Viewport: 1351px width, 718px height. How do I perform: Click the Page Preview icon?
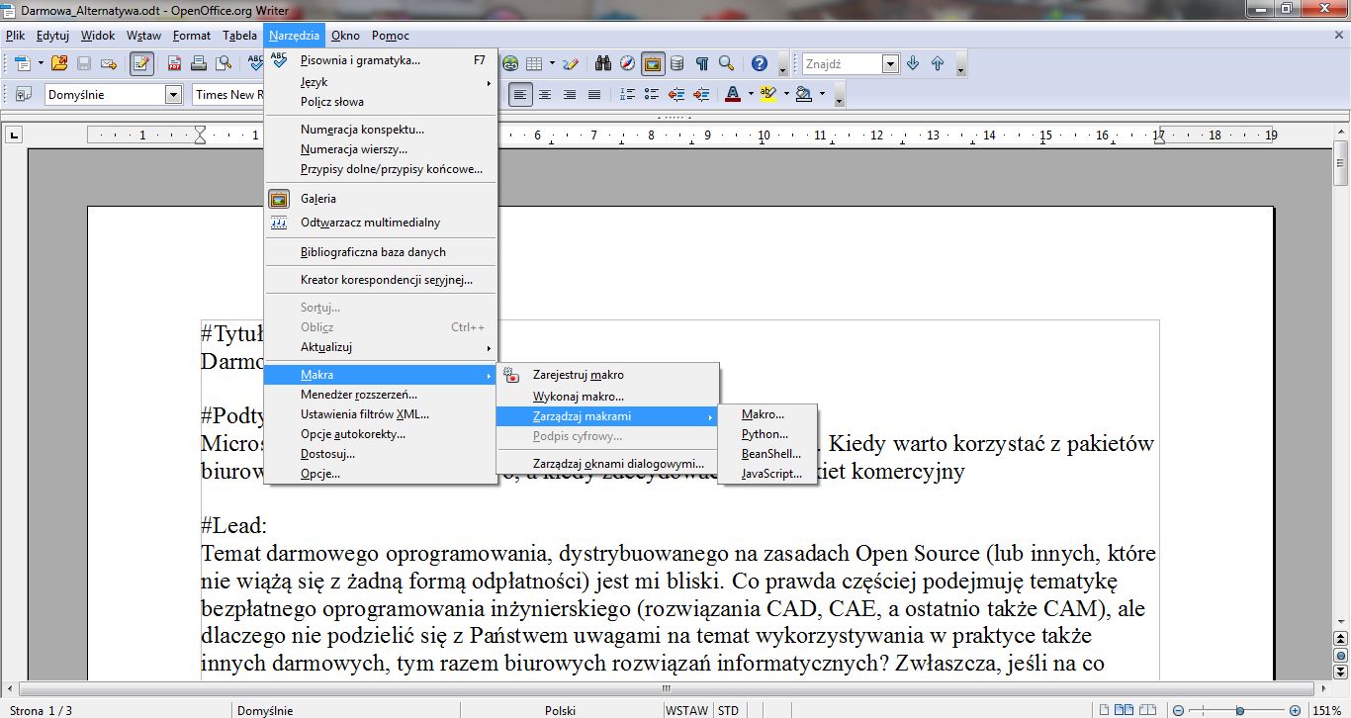pos(224,63)
